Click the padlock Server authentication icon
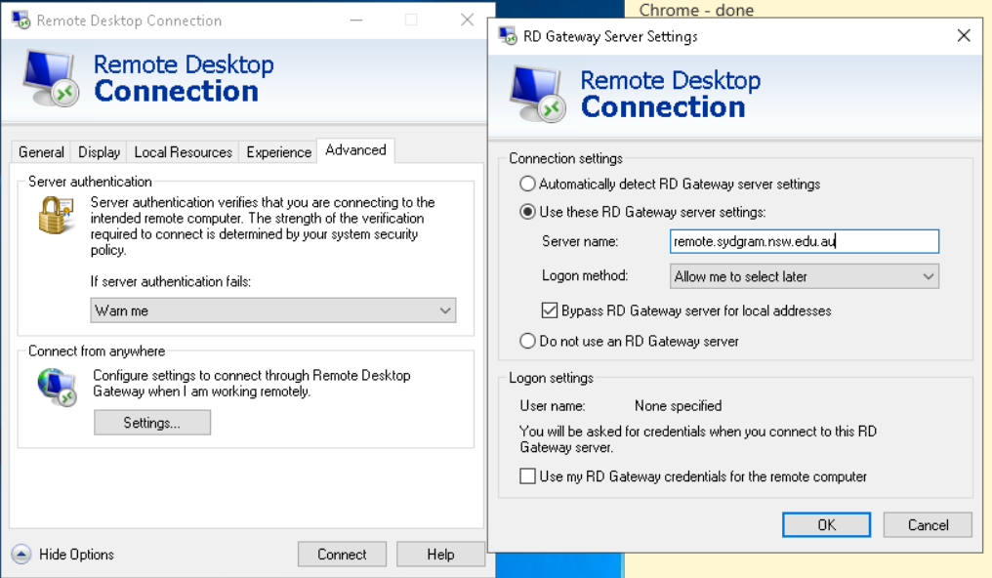 pos(57,215)
